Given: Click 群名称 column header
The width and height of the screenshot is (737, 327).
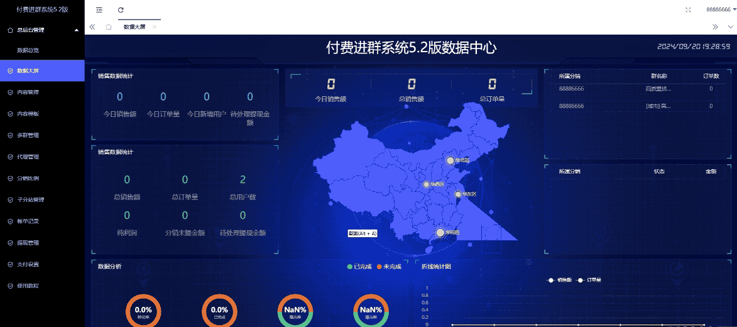Looking at the screenshot, I should point(659,75).
